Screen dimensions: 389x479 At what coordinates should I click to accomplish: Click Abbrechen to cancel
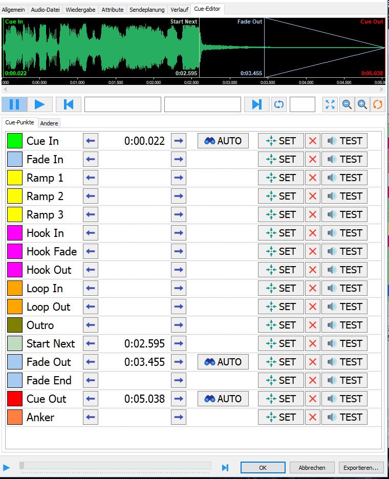[x=312, y=468]
